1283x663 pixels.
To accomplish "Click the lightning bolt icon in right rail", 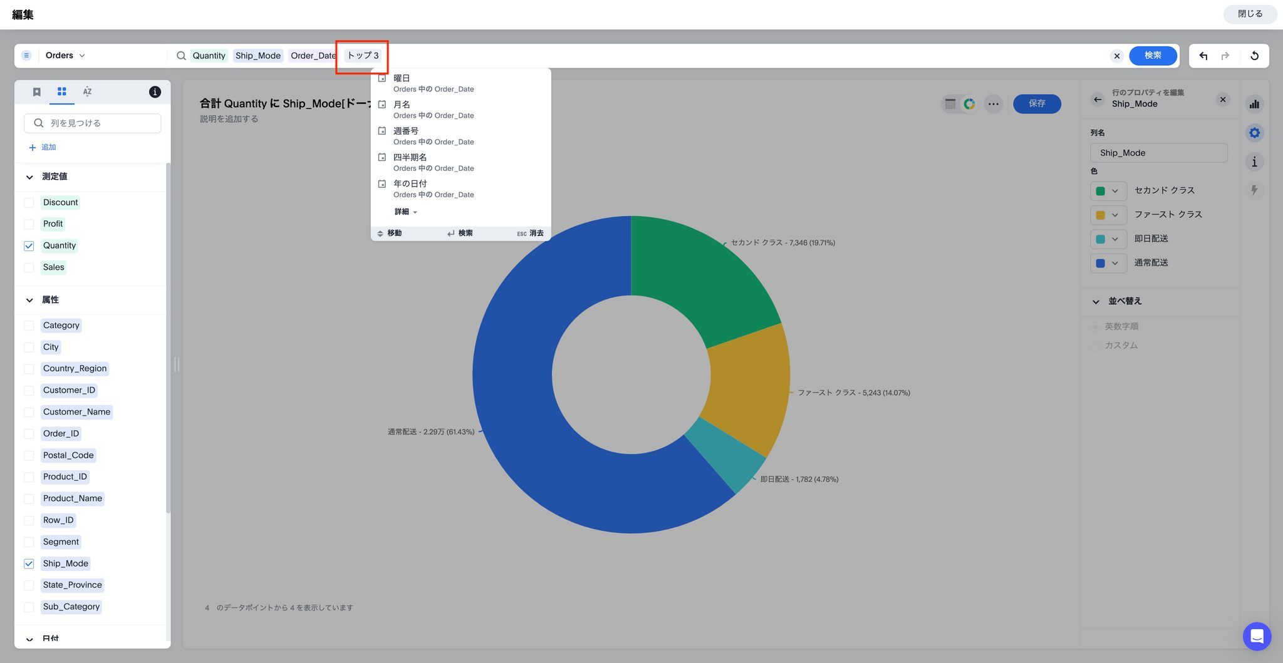I will (x=1254, y=190).
